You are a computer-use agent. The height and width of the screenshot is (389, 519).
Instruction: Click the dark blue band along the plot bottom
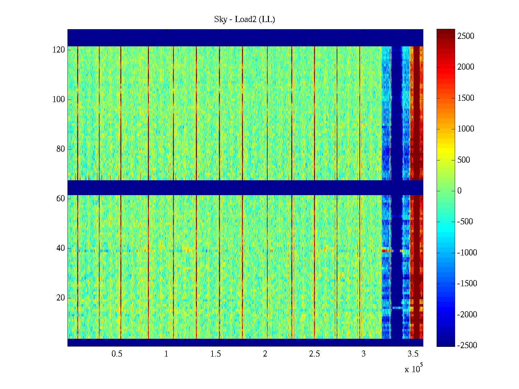(245, 342)
